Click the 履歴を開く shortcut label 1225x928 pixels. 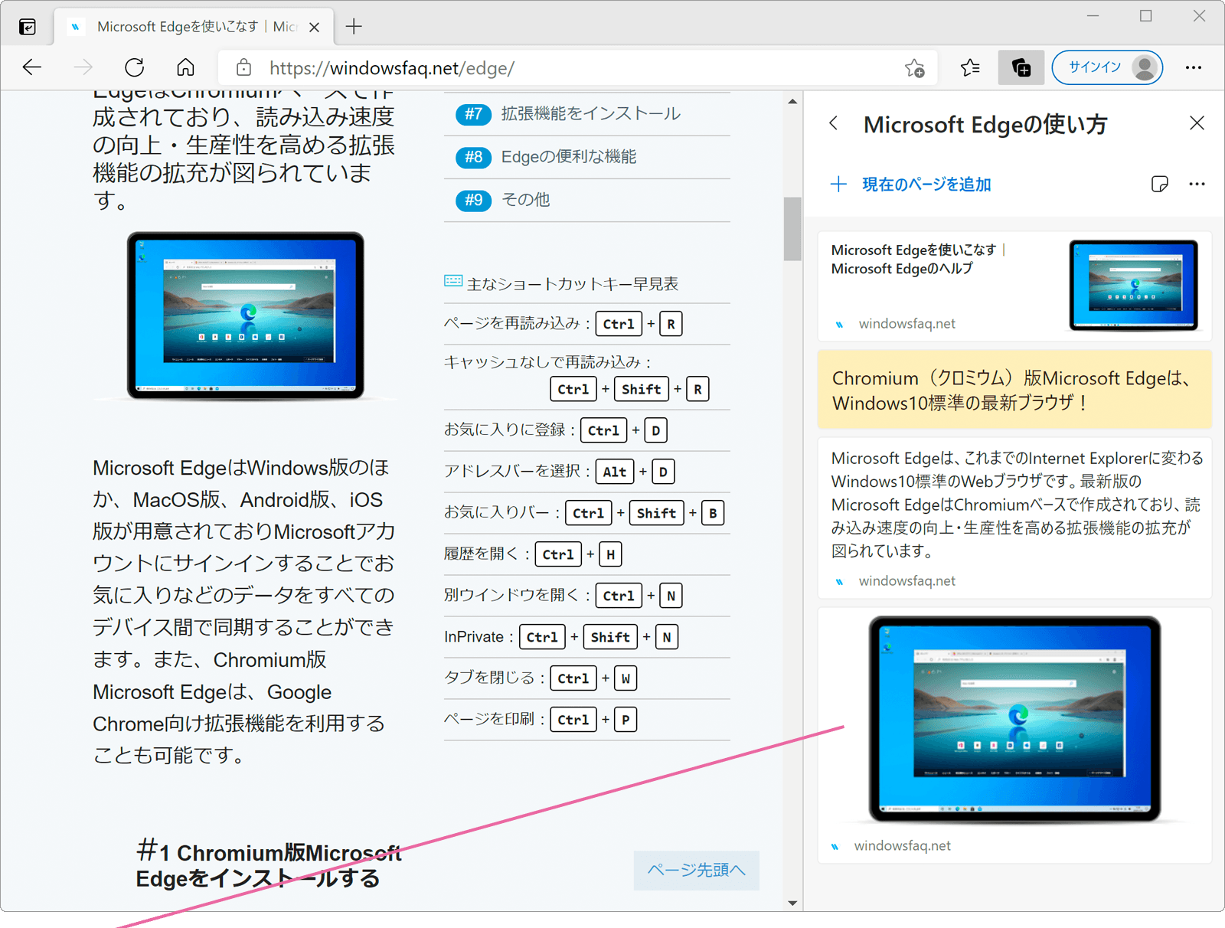481,554
